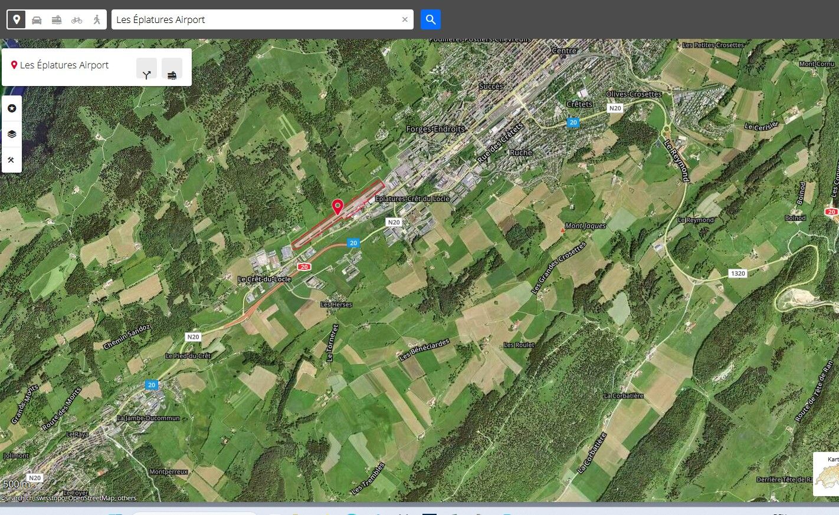The image size is (839, 515).
Task: Open the favorites star panel
Action: coord(12,108)
